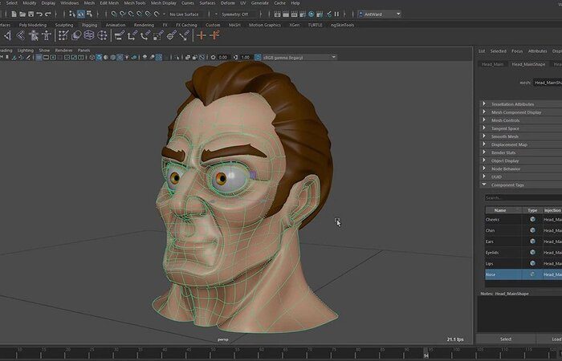The height and width of the screenshot is (361, 562).
Task: Expand Tangent Space section
Action: coord(484,128)
